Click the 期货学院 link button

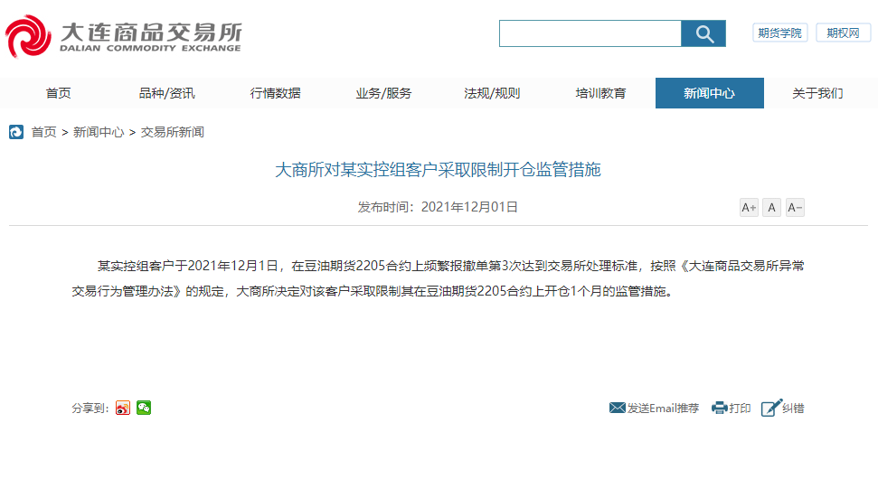(x=779, y=33)
